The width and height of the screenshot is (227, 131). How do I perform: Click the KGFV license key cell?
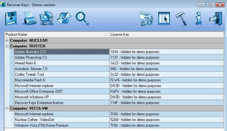166,91
